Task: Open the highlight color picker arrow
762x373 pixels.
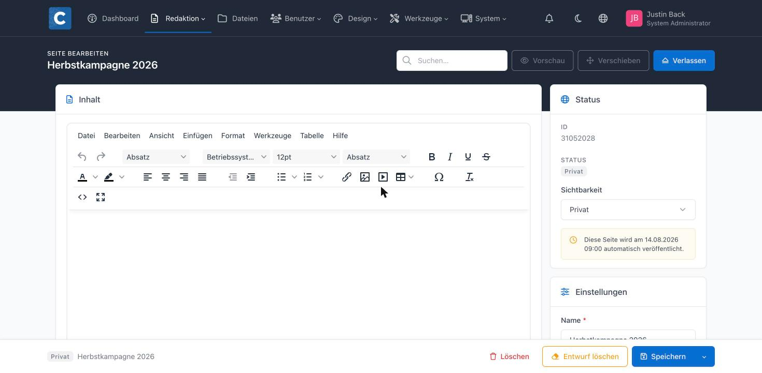Action: coord(122,177)
